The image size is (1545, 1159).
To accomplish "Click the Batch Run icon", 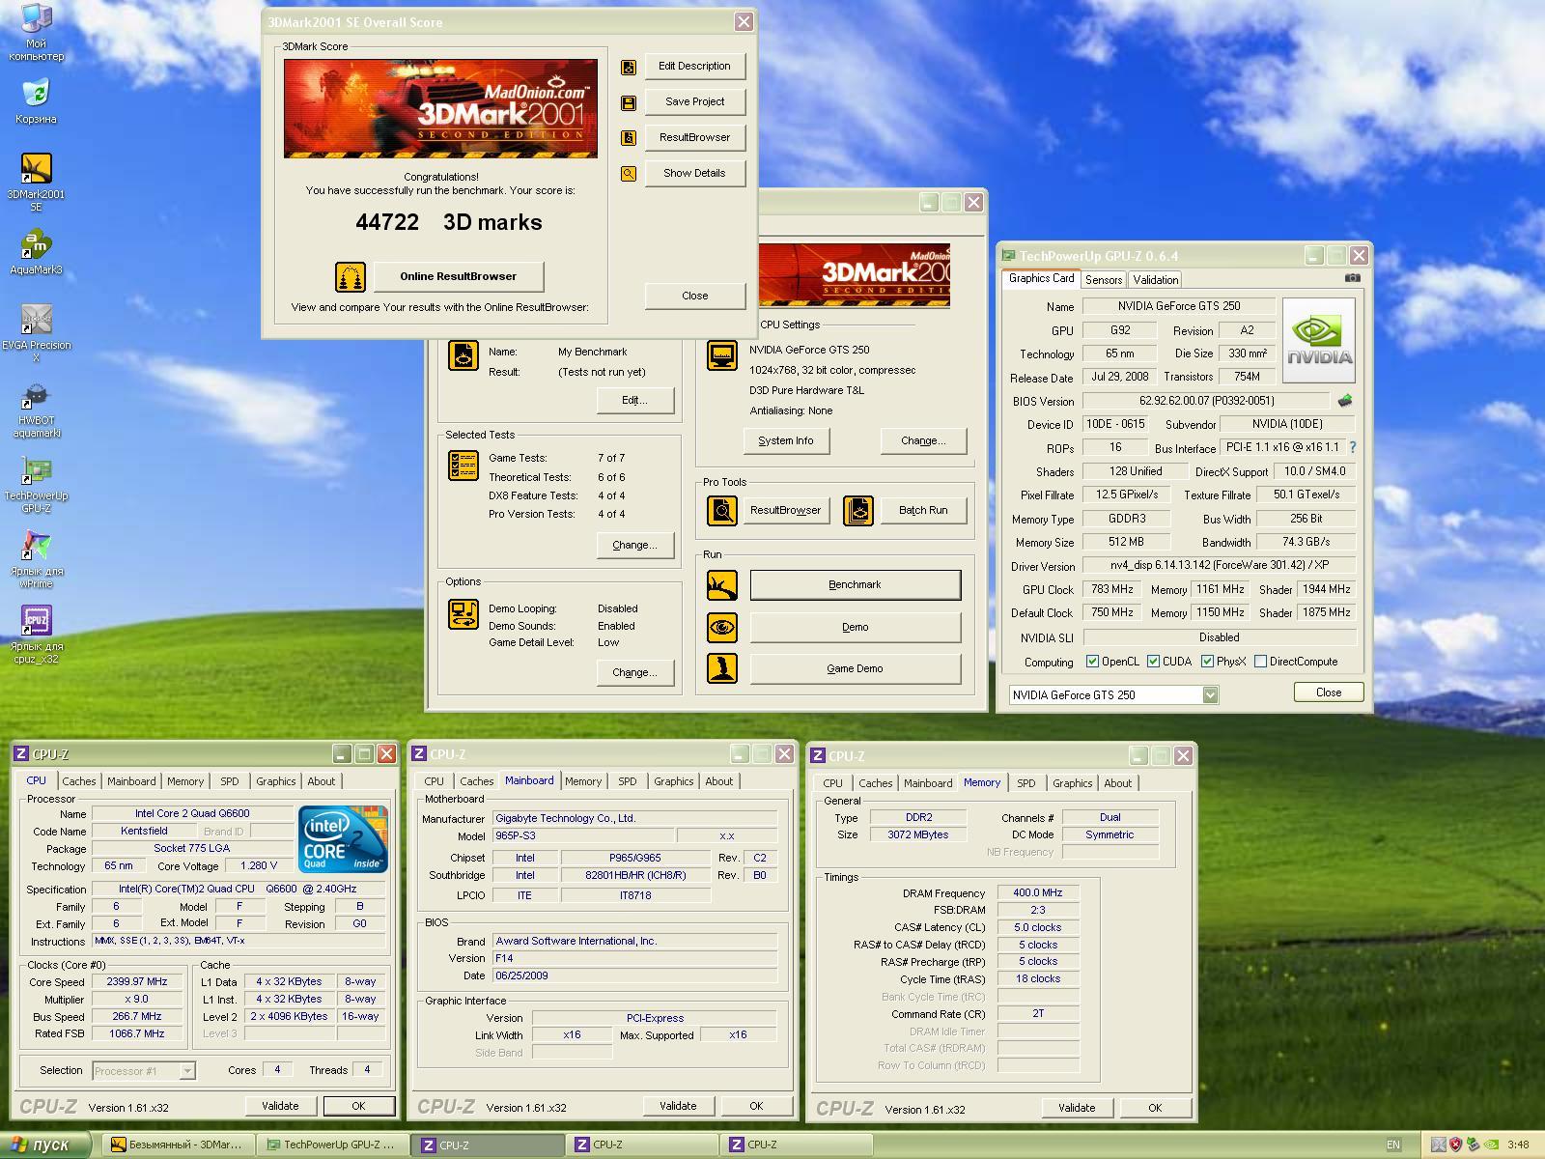I will [x=858, y=510].
